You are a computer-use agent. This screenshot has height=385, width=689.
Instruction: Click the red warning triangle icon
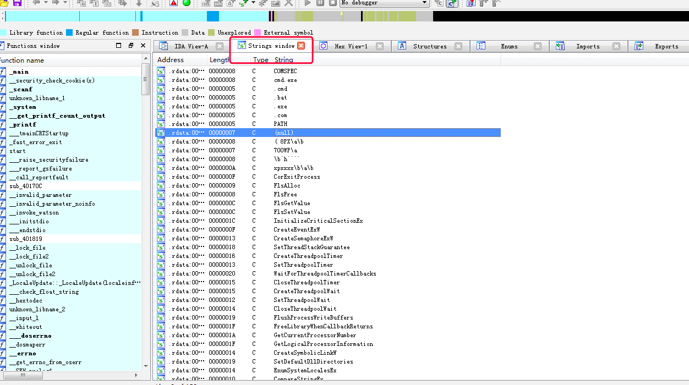[x=173, y=3]
